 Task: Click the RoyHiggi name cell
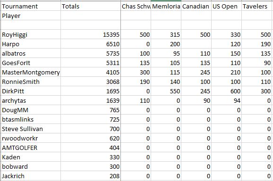[x=31, y=34]
